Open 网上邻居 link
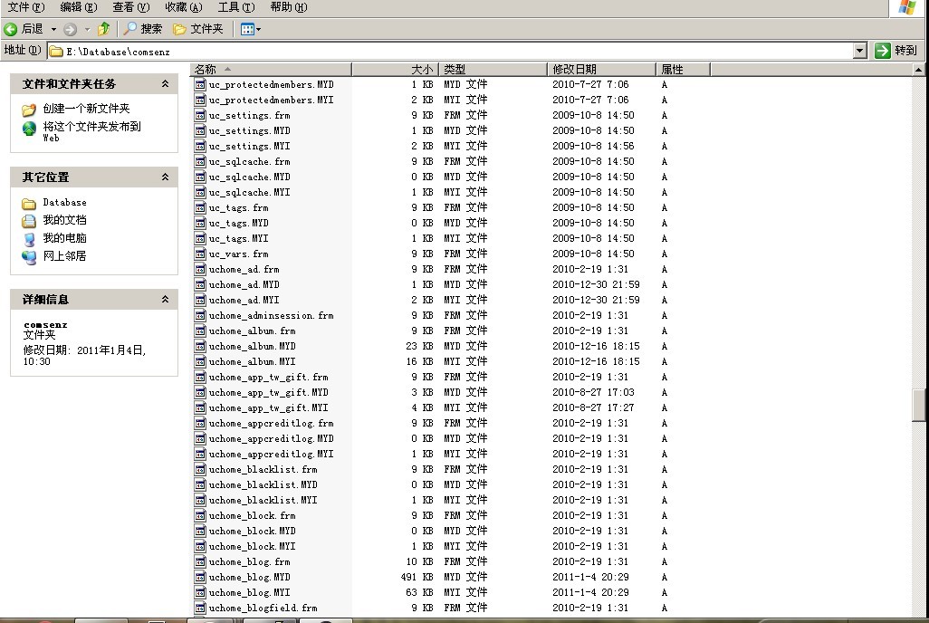929x623 pixels. click(x=64, y=256)
